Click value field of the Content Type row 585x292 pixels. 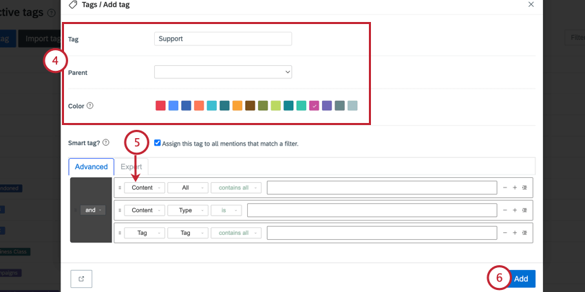pos(372,210)
